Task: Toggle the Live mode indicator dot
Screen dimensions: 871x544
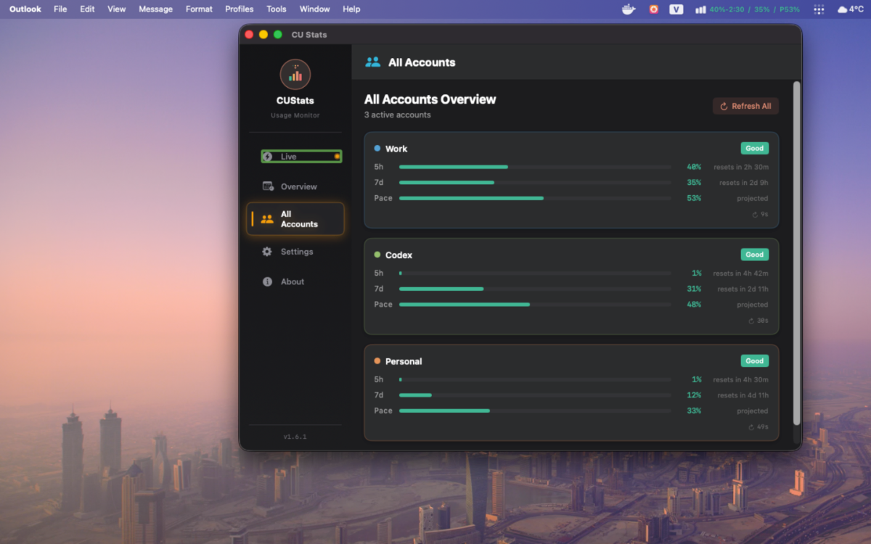Action: pyautogui.click(x=338, y=156)
